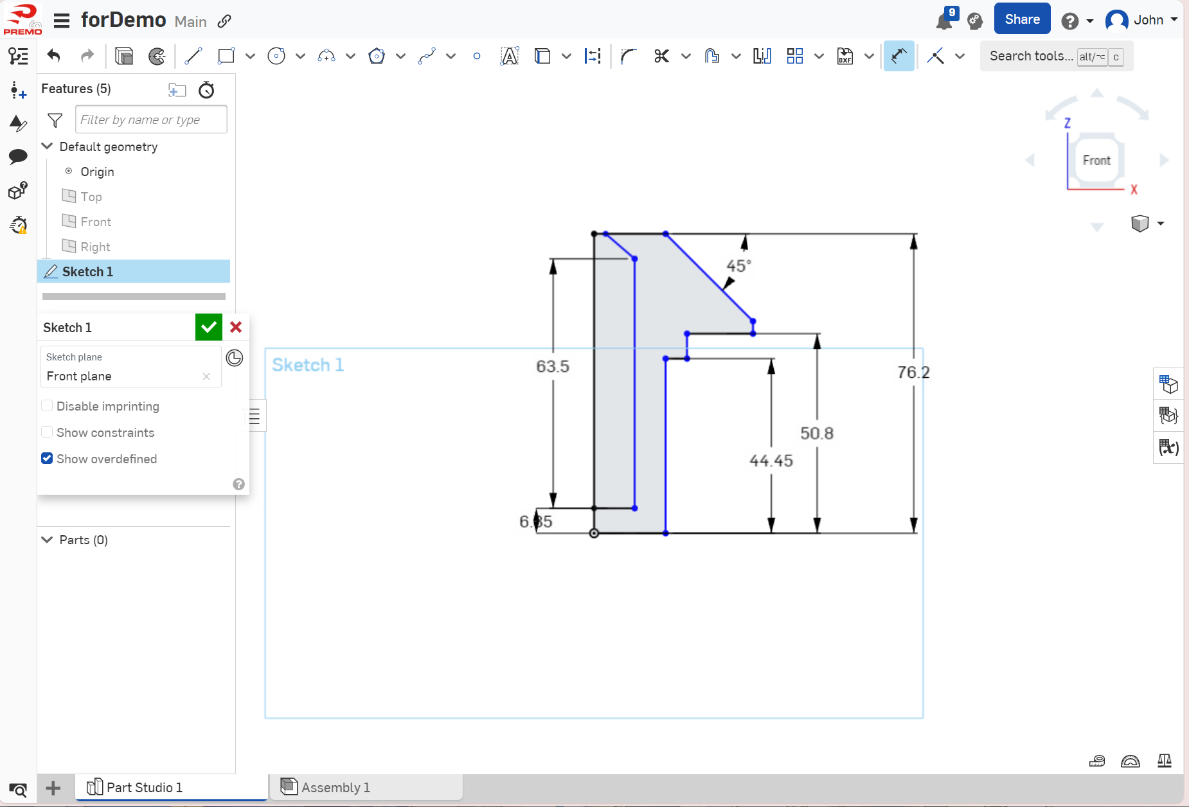Select the Sketch fillet tool

click(x=628, y=57)
